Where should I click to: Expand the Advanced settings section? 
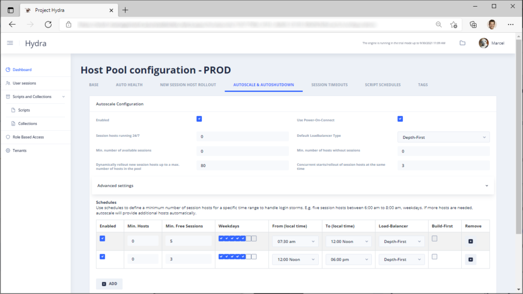(x=293, y=186)
